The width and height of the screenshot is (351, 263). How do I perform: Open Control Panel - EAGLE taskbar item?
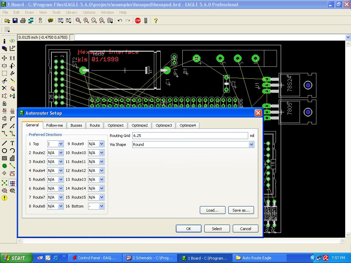95,258
